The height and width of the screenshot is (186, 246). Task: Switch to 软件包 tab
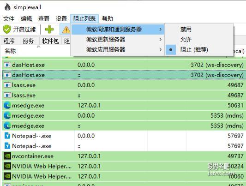tap(50, 41)
